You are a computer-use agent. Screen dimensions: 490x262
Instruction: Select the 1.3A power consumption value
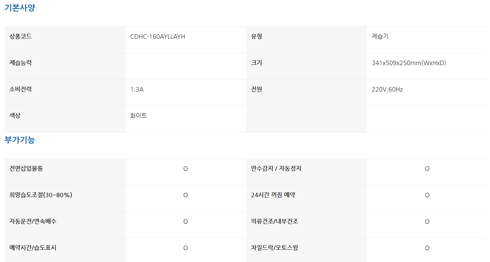[137, 89]
